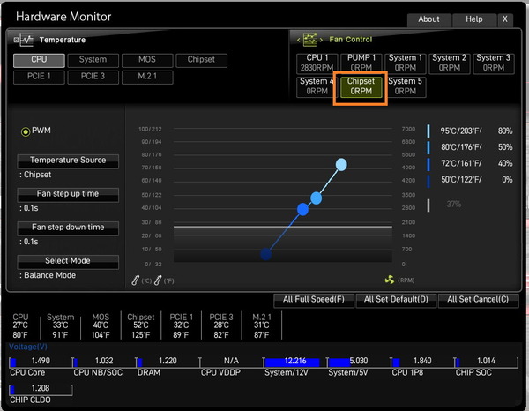The image size is (529, 411).
Task: Choose the System 4 fan
Action: pos(317,86)
